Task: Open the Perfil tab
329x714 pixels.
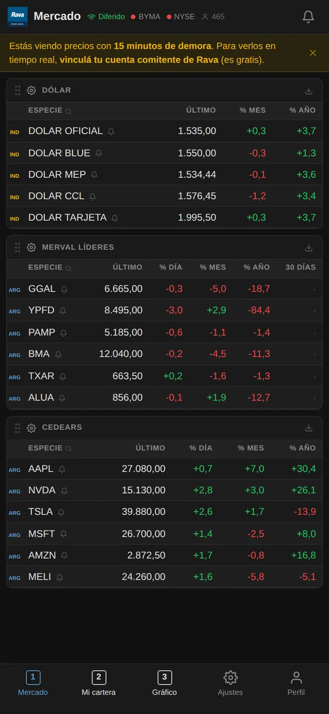Action: pyautogui.click(x=296, y=683)
